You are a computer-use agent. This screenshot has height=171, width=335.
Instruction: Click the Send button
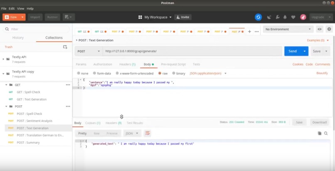click(x=293, y=51)
